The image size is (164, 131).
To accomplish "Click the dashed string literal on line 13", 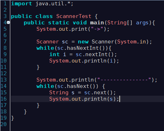I will pyautogui.click(x=124, y=80).
